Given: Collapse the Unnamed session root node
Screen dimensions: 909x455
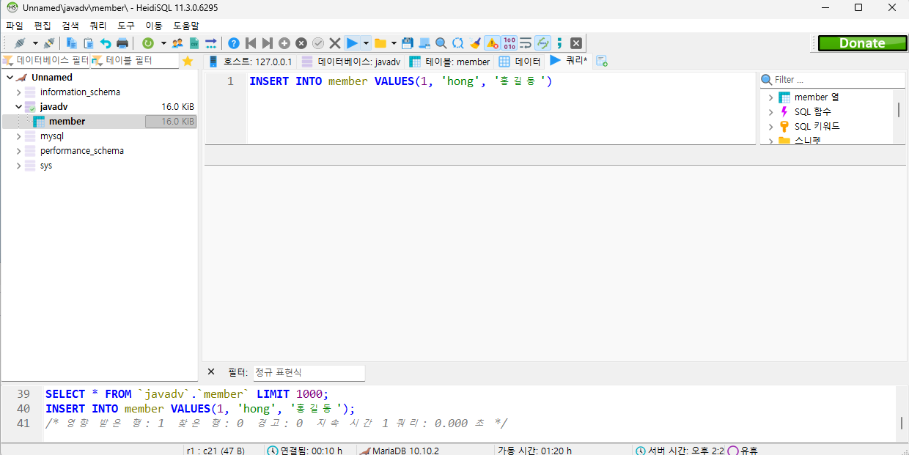Looking at the screenshot, I should (x=10, y=78).
